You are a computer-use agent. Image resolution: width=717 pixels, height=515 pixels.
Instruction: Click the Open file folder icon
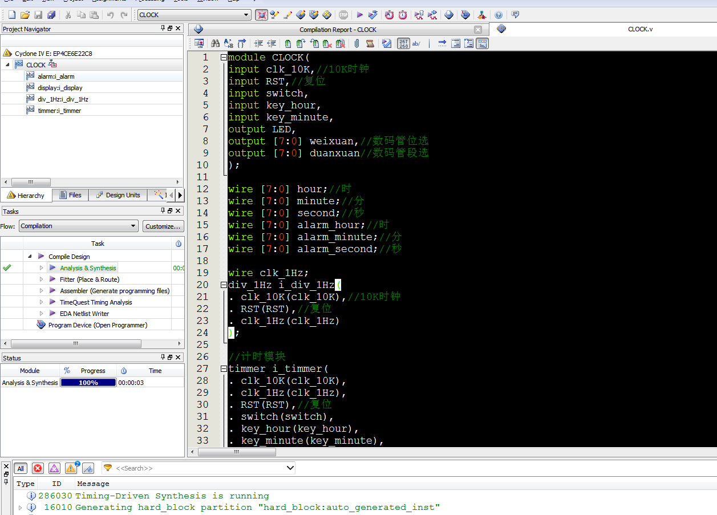pos(25,15)
